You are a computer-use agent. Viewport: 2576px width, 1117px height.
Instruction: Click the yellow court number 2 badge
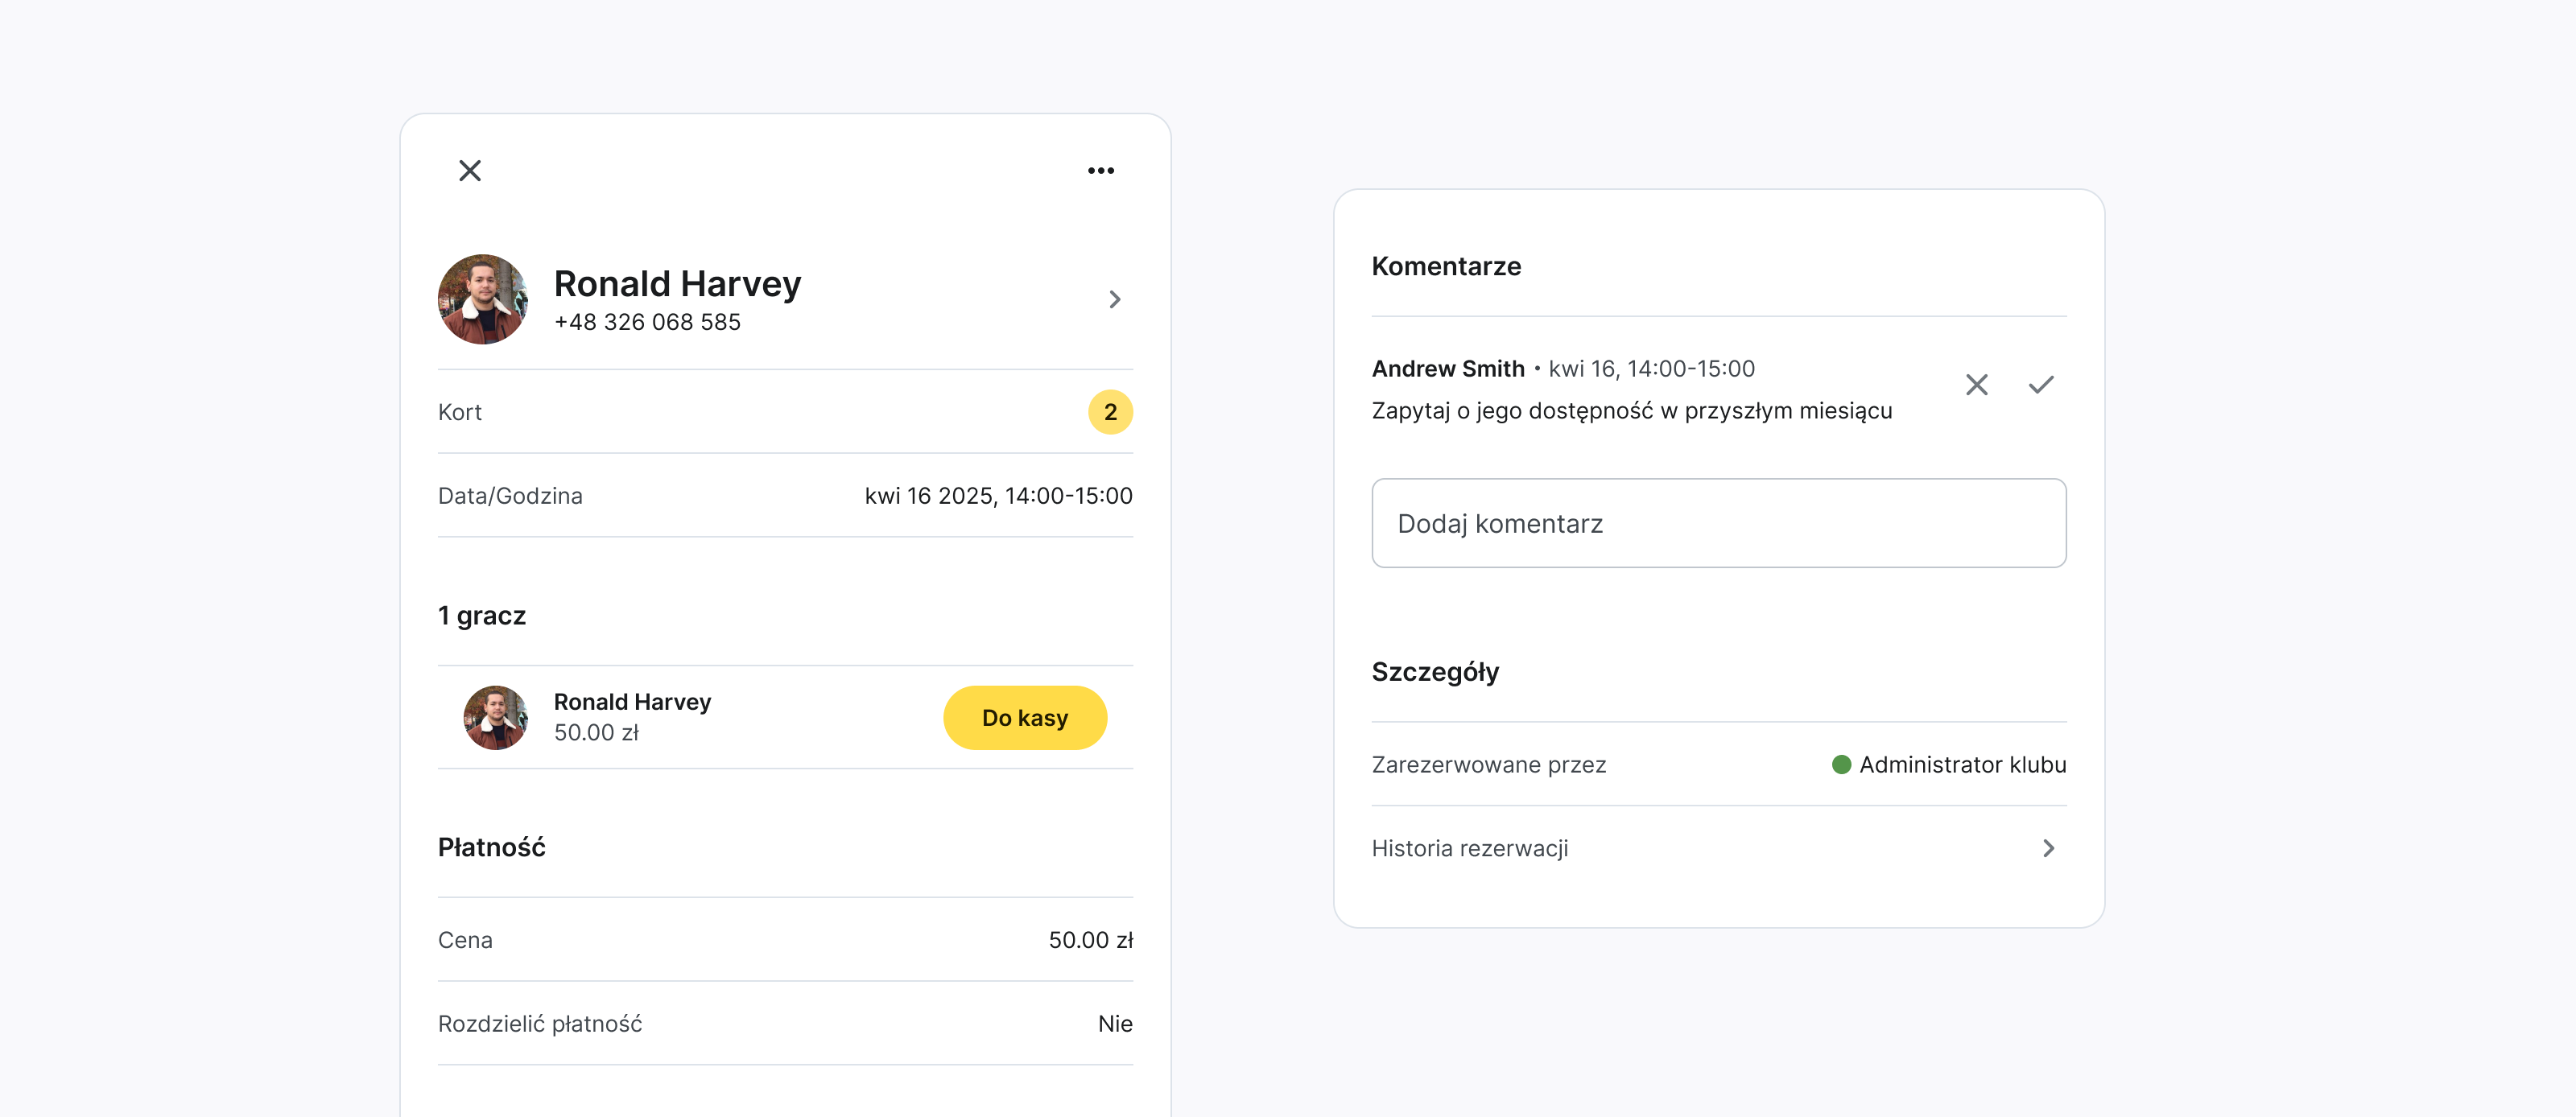[x=1109, y=412]
